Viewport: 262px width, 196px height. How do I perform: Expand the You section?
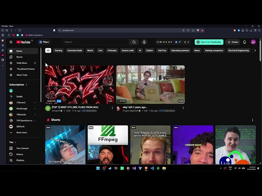(13, 143)
